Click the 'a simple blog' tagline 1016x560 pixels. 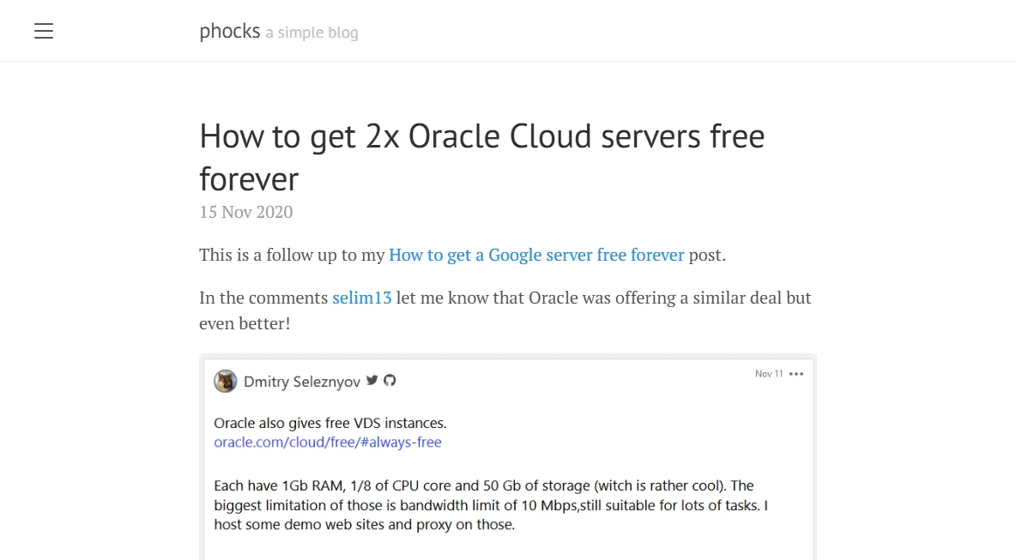[x=311, y=33]
